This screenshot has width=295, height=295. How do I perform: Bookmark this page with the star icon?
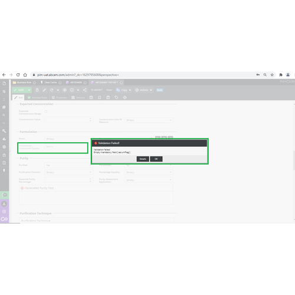(272, 75)
